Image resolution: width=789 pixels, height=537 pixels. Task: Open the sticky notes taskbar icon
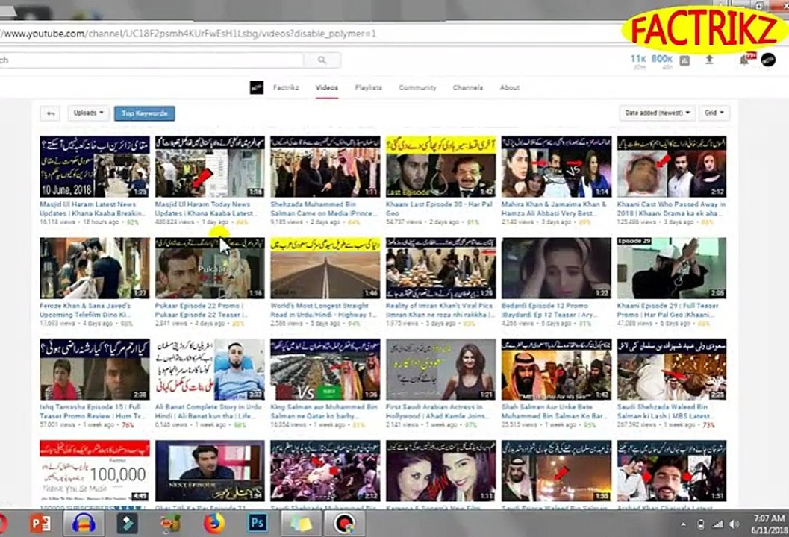click(x=301, y=524)
